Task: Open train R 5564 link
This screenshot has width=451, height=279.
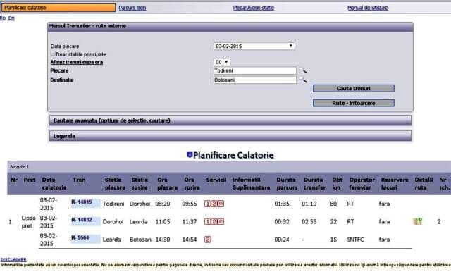Action: [x=80, y=237]
